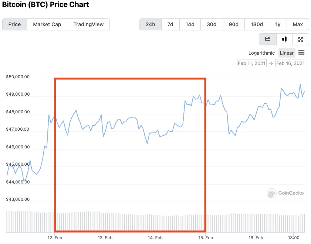Choose the 180d time range
The width and height of the screenshot is (311, 244).
[x=257, y=24]
